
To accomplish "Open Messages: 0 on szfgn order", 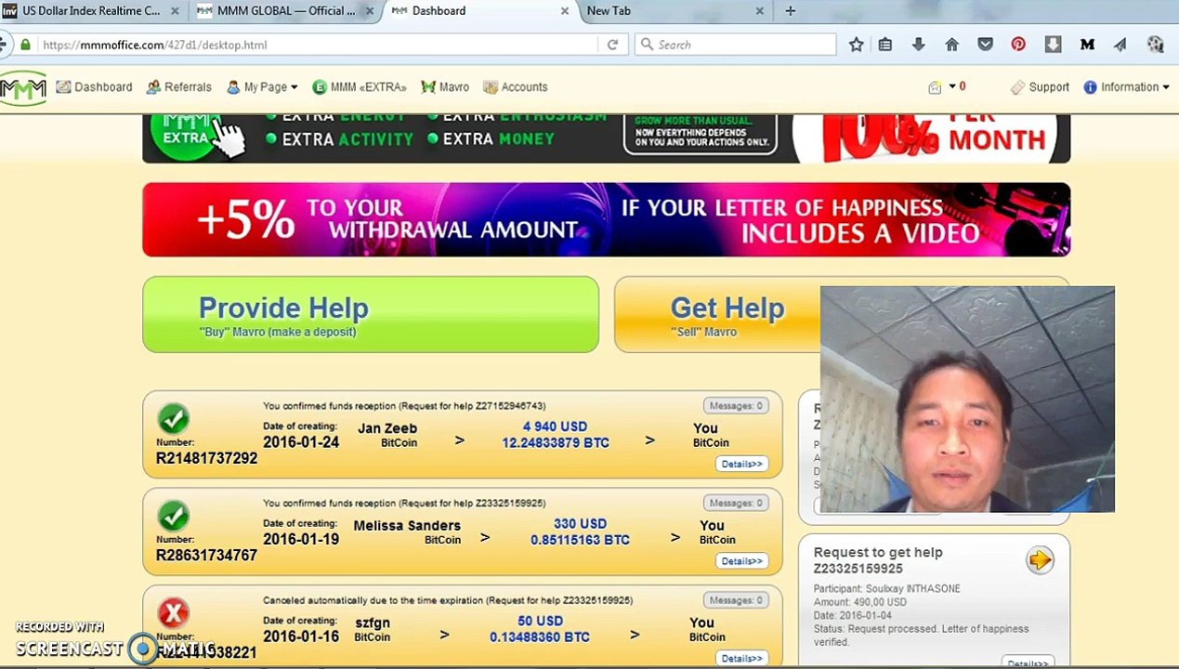I will [735, 600].
